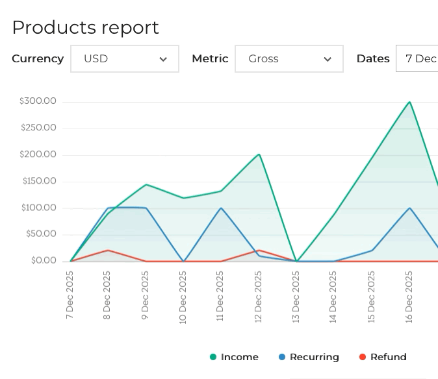
Task: Toggle the Income series in legend
Action: coord(239,357)
